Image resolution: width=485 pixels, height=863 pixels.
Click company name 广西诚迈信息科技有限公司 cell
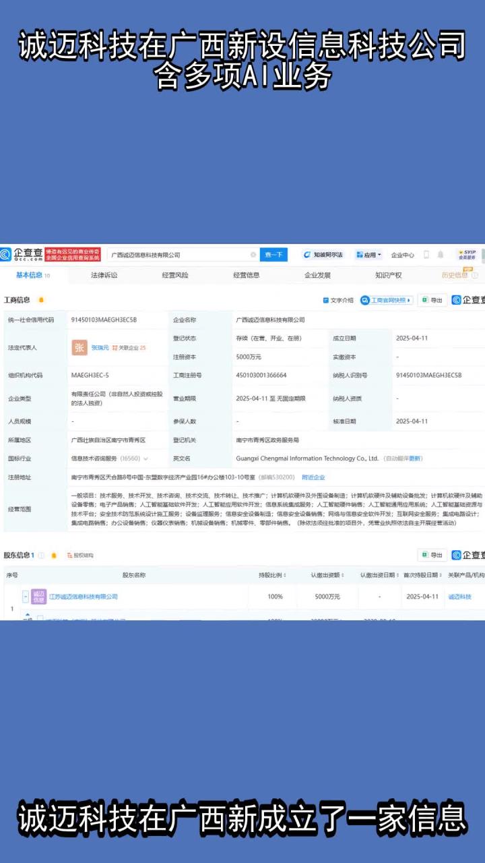click(269, 320)
